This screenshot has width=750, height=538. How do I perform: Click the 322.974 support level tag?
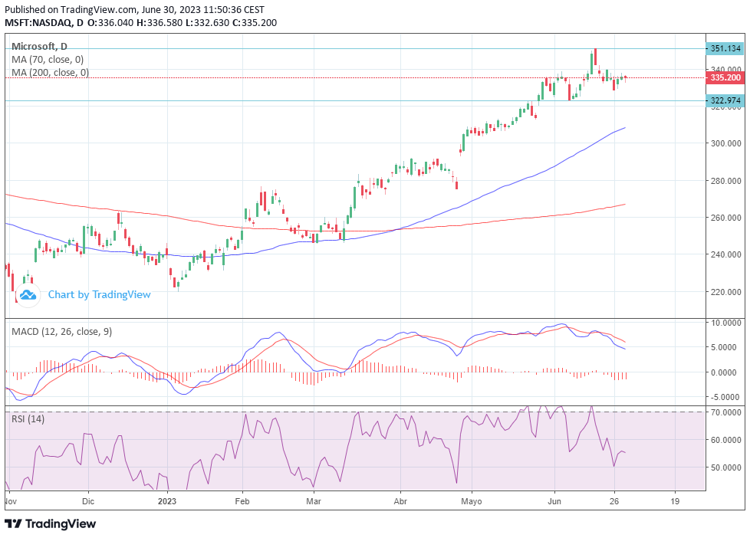click(x=725, y=100)
